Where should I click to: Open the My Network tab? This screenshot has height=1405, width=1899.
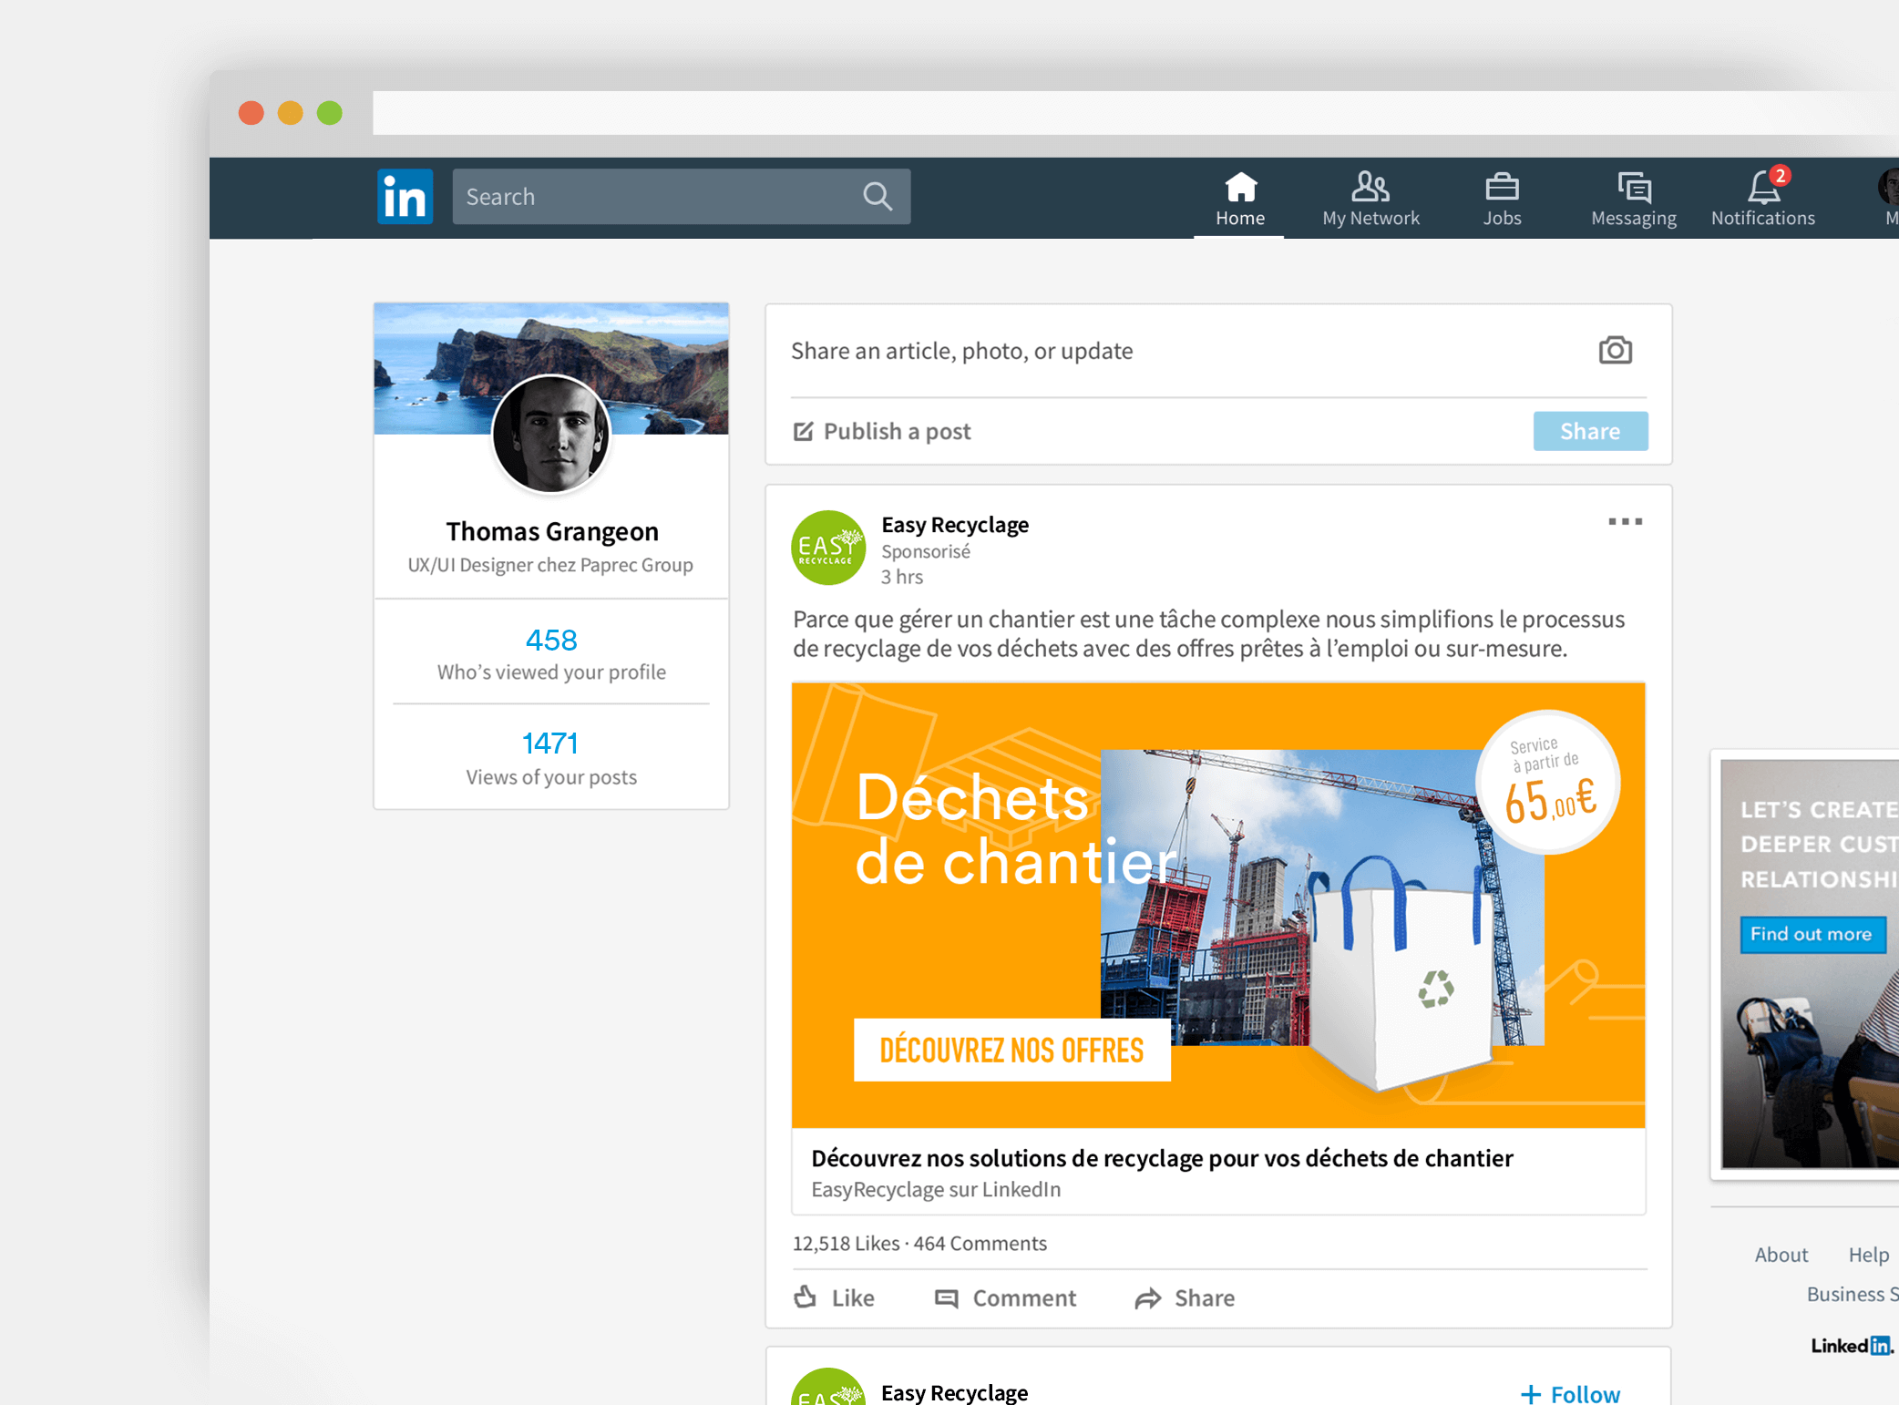tap(1370, 199)
